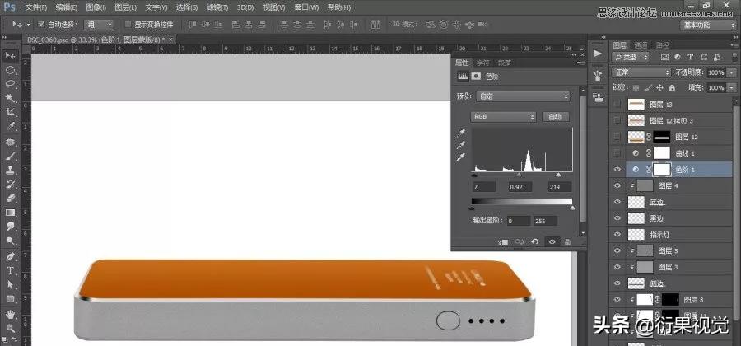
Task: Click the reset adjustment icon in Properties
Action: pos(535,242)
